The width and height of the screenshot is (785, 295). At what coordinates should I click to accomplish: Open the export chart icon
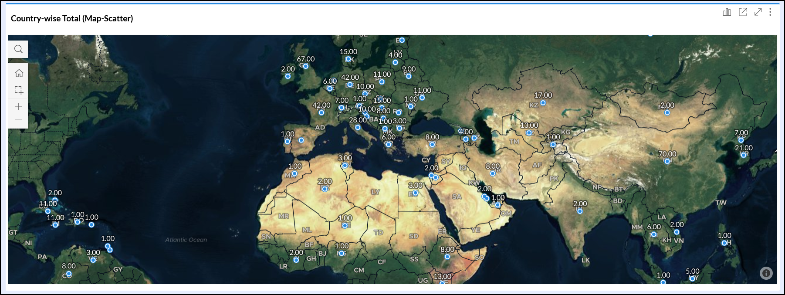point(743,12)
